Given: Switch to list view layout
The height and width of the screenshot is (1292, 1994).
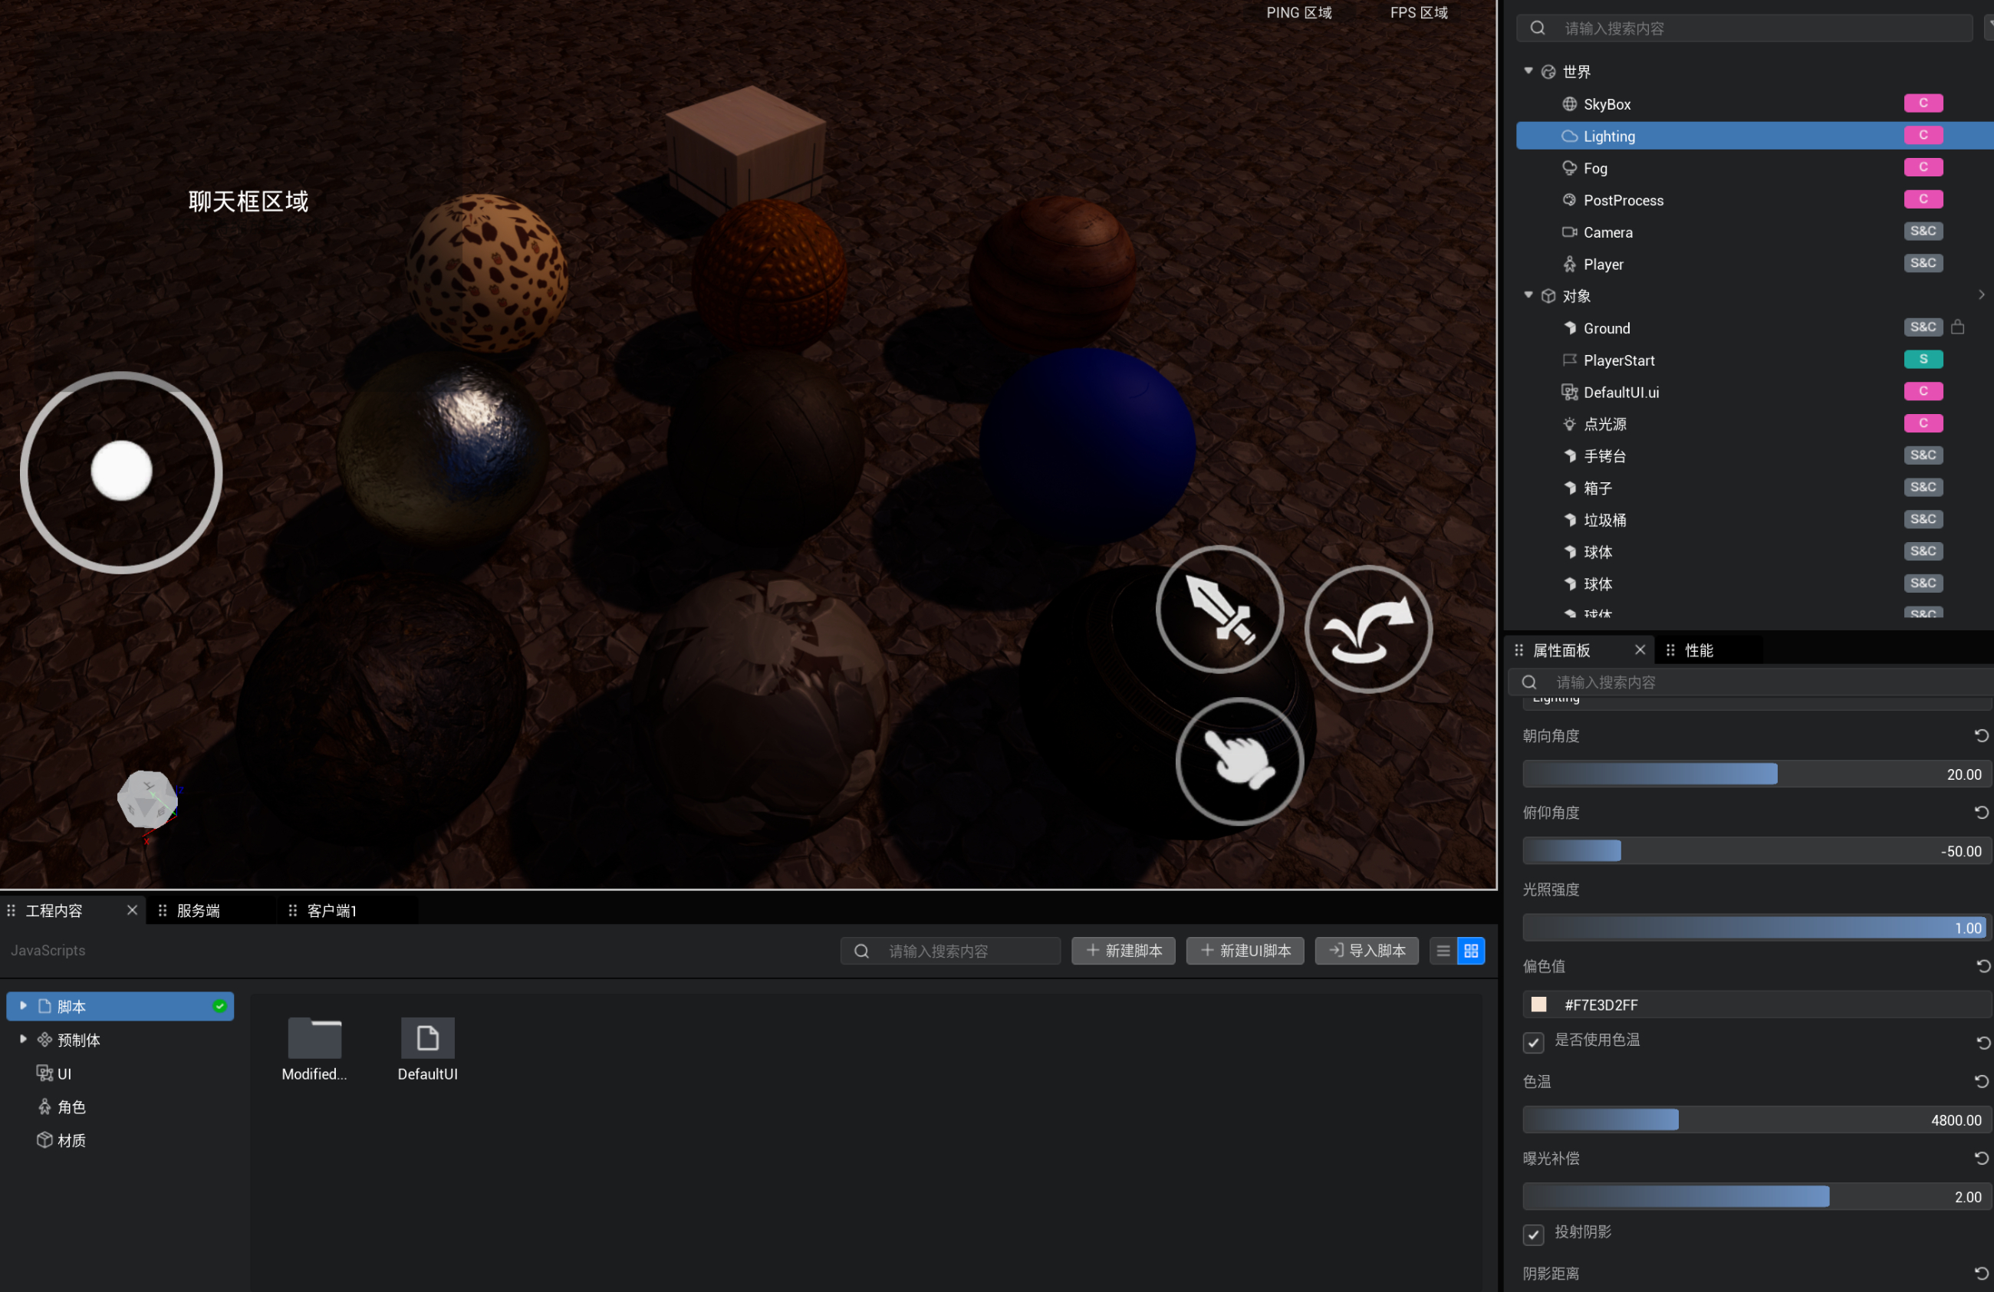Looking at the screenshot, I should pyautogui.click(x=1443, y=950).
